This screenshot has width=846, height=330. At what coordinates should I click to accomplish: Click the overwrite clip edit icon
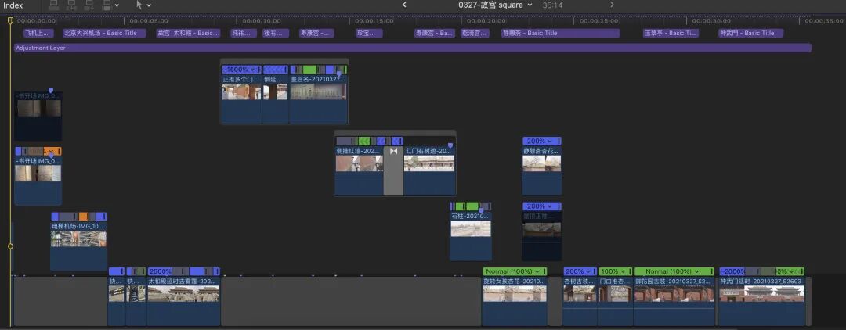pos(107,5)
